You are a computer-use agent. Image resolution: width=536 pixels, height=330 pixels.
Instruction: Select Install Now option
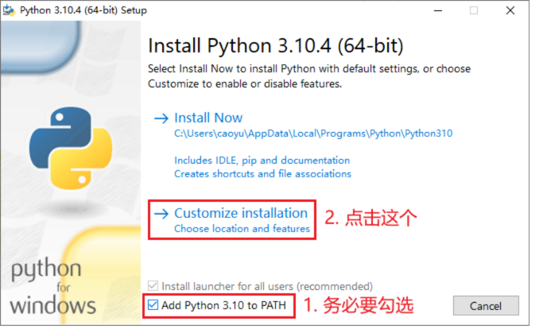click(x=208, y=118)
